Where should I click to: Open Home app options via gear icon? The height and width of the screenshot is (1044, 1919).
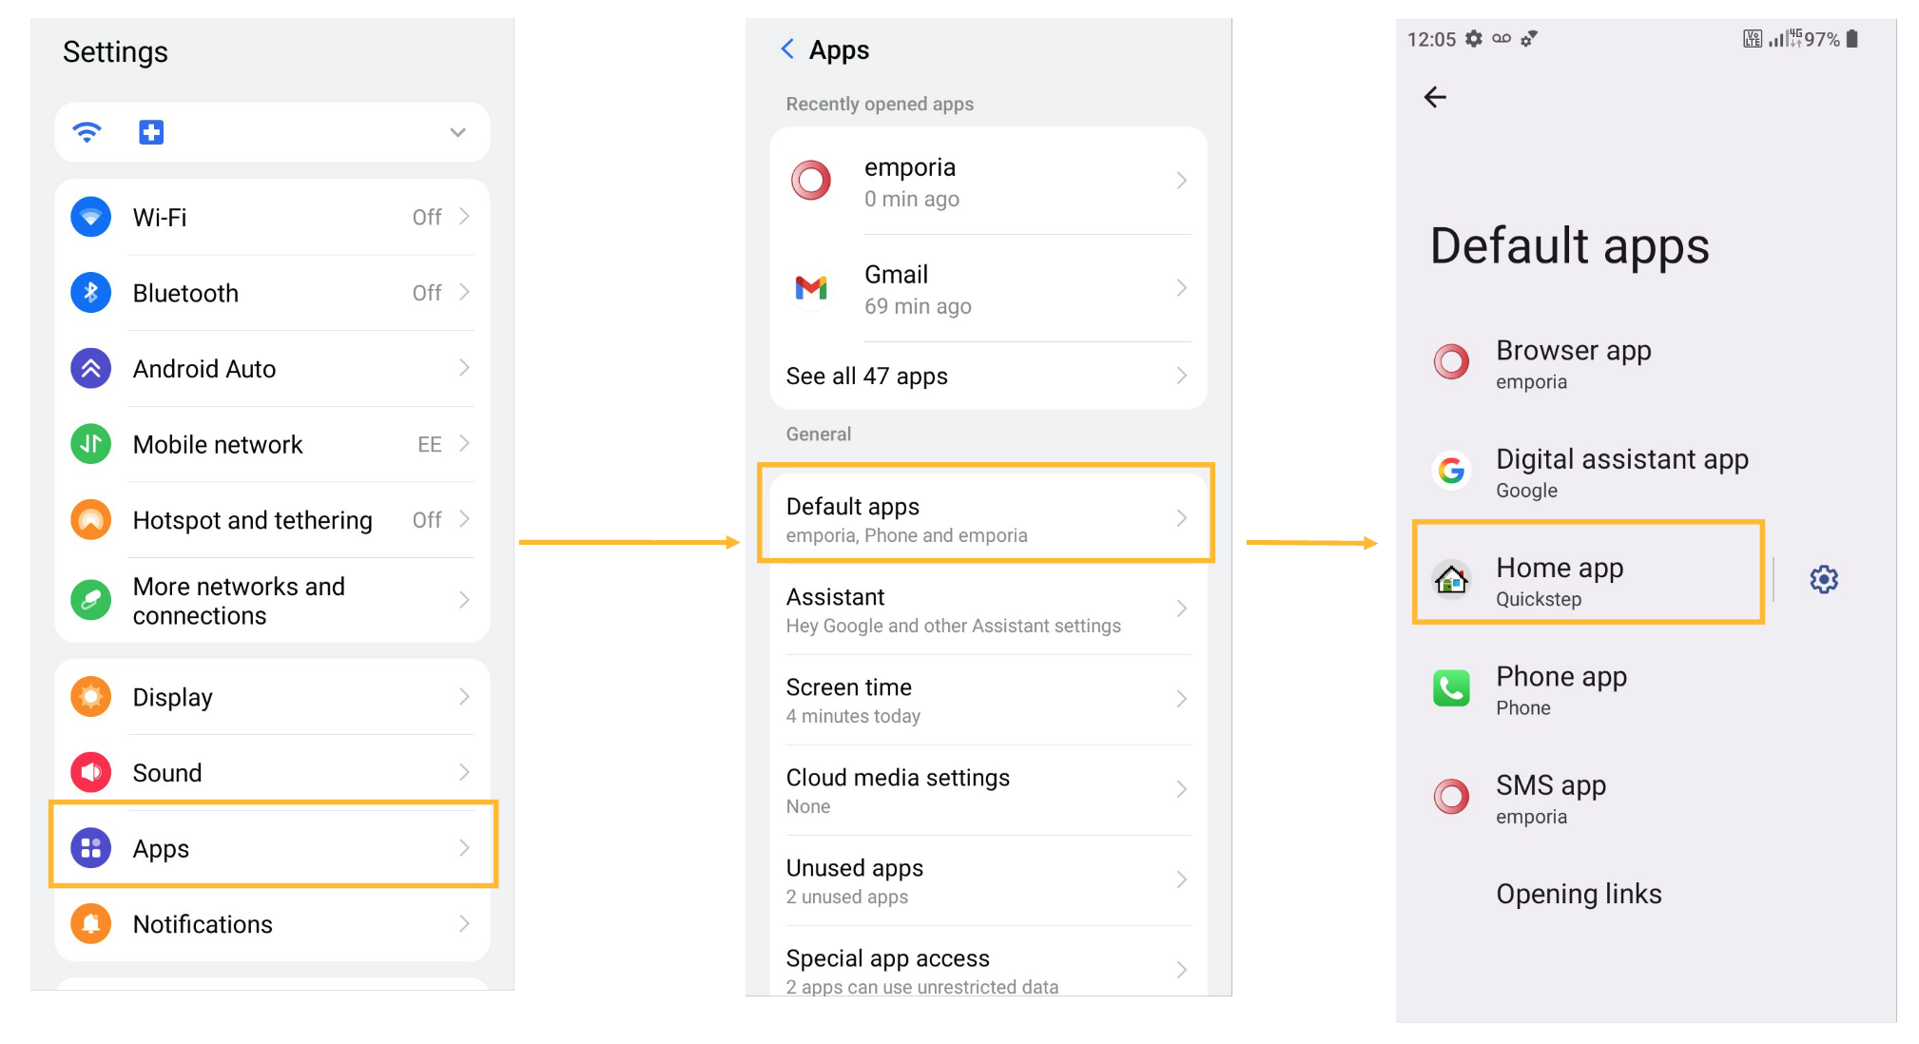click(x=1823, y=579)
